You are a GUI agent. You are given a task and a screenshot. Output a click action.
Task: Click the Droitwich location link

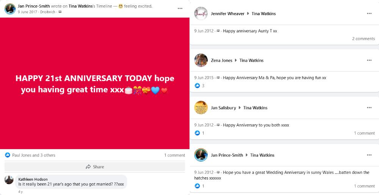(x=48, y=12)
